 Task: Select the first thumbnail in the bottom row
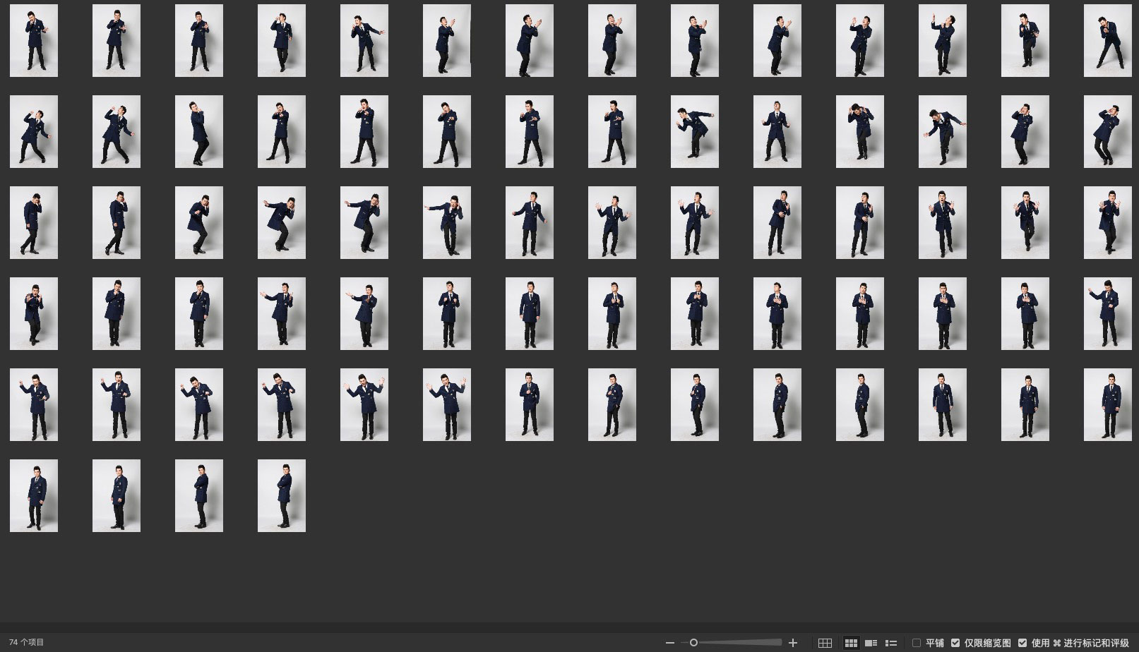pyautogui.click(x=34, y=495)
